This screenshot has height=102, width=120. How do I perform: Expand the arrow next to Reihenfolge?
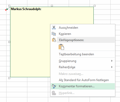tap(112, 67)
